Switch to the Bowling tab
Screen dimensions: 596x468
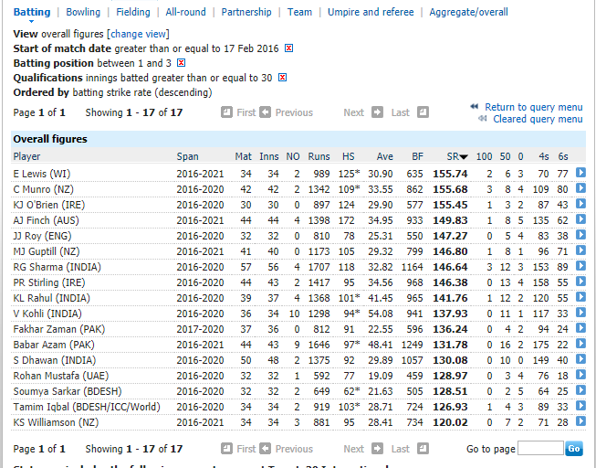(x=83, y=12)
